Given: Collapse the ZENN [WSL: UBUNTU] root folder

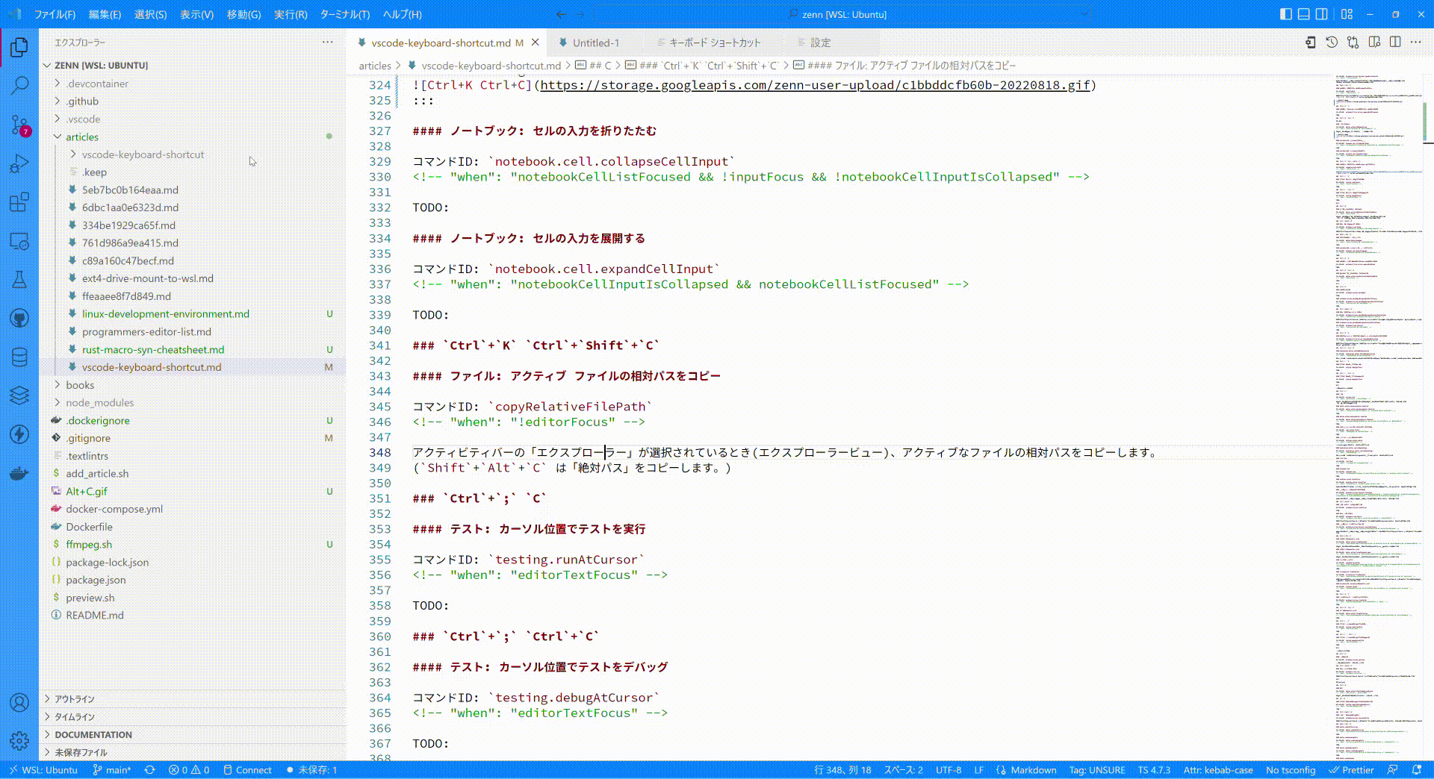Looking at the screenshot, I should (x=193, y=65).
